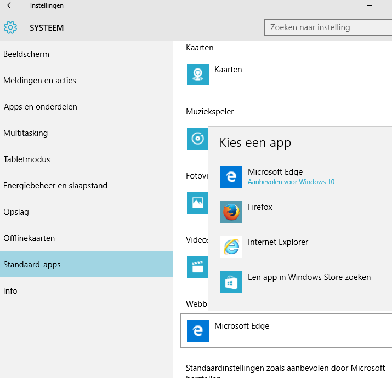The width and height of the screenshot is (392, 378).
Task: Click the back arrow in the title bar
Action: pyautogui.click(x=10, y=5)
